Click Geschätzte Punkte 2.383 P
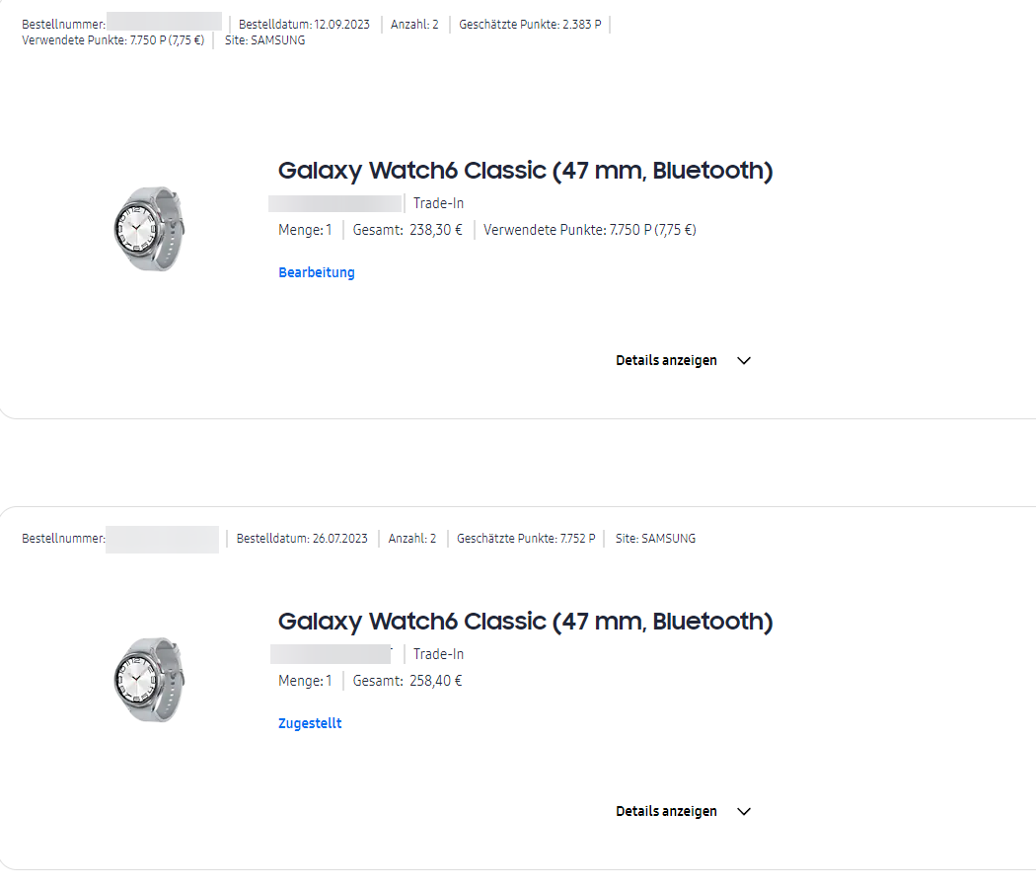1036x887 pixels. (530, 25)
